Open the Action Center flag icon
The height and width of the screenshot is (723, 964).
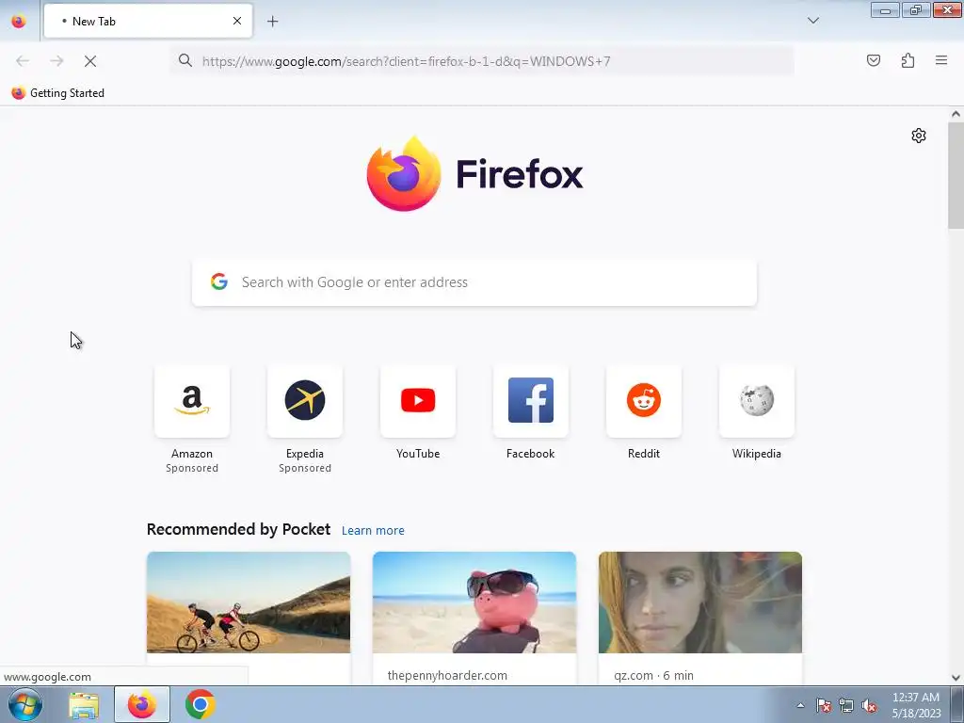tap(824, 705)
